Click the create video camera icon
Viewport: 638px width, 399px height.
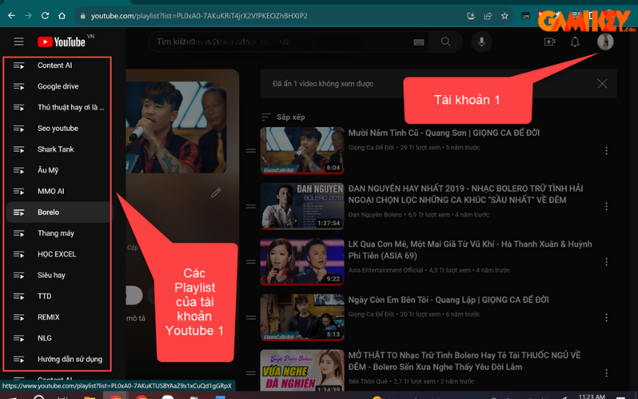pyautogui.click(x=549, y=41)
